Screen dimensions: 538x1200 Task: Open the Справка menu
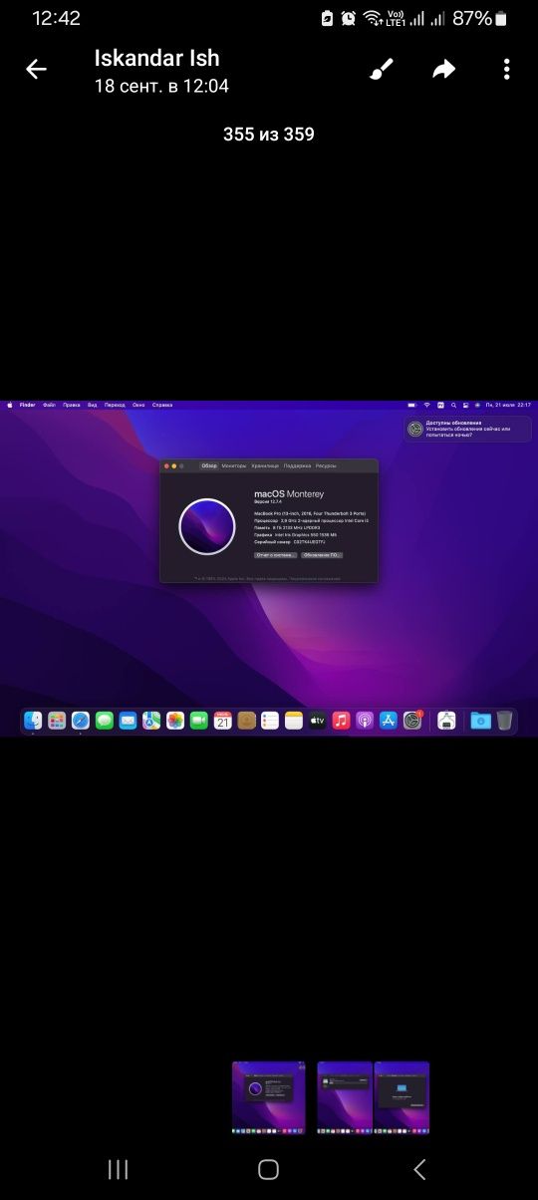pos(162,405)
